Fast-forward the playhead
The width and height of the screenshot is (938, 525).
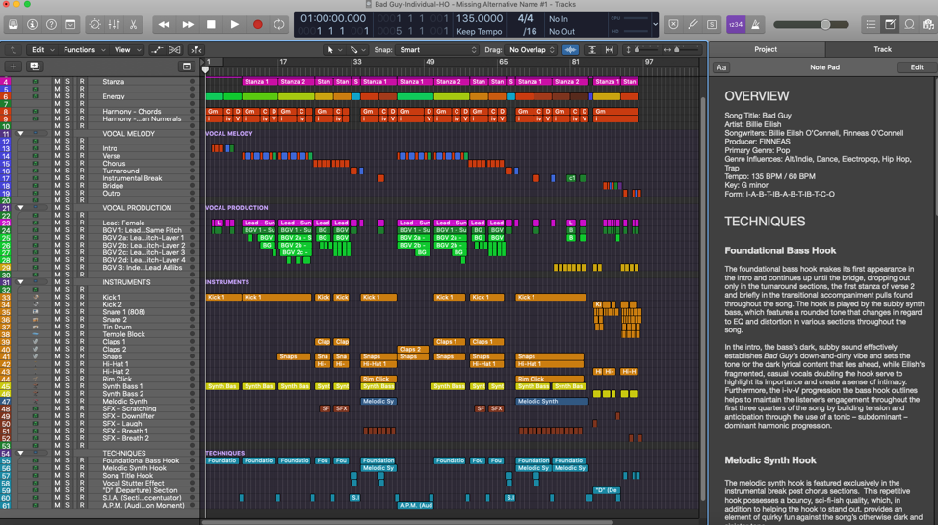click(x=187, y=24)
